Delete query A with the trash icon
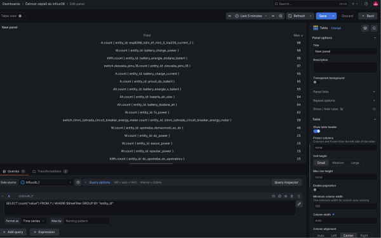The image size is (381, 238). [292, 196]
